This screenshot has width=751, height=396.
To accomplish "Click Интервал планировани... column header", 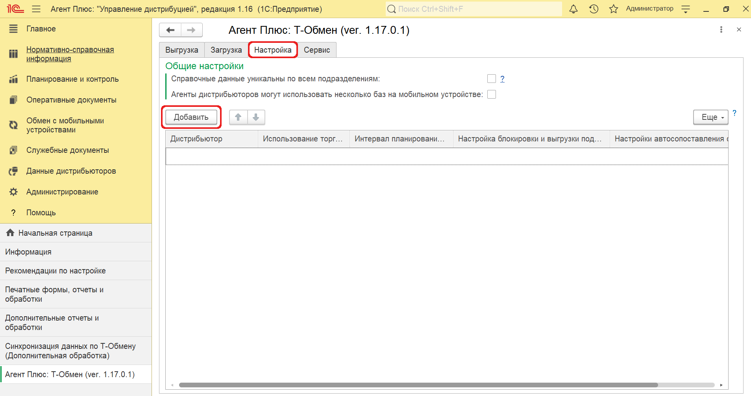I will [x=401, y=139].
